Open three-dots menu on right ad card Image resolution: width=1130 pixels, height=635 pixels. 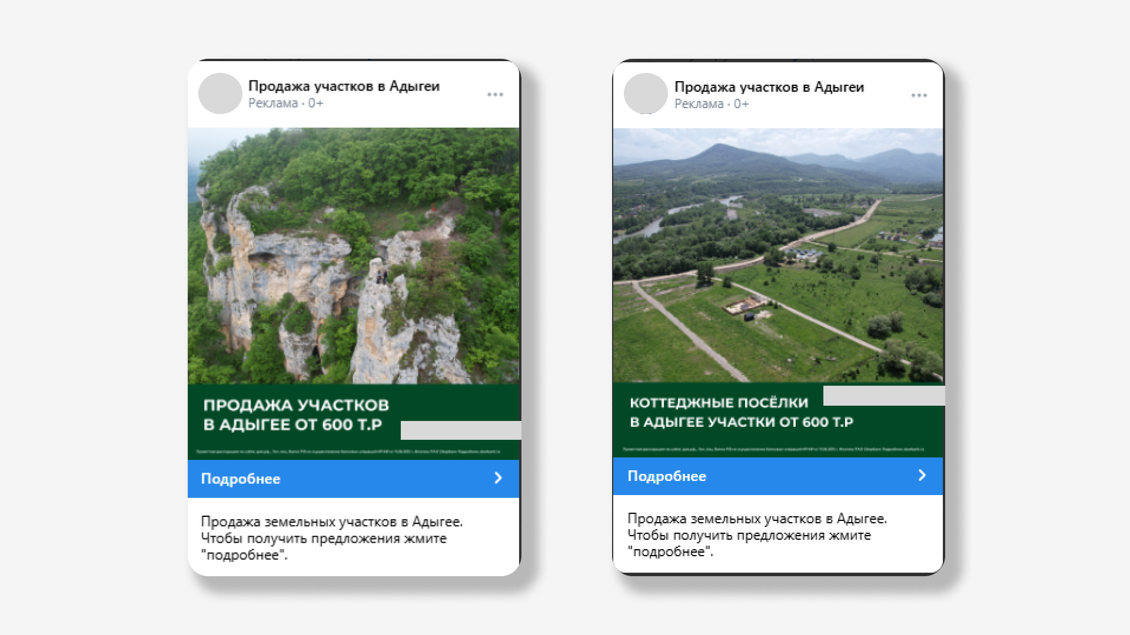pyautogui.click(x=919, y=95)
